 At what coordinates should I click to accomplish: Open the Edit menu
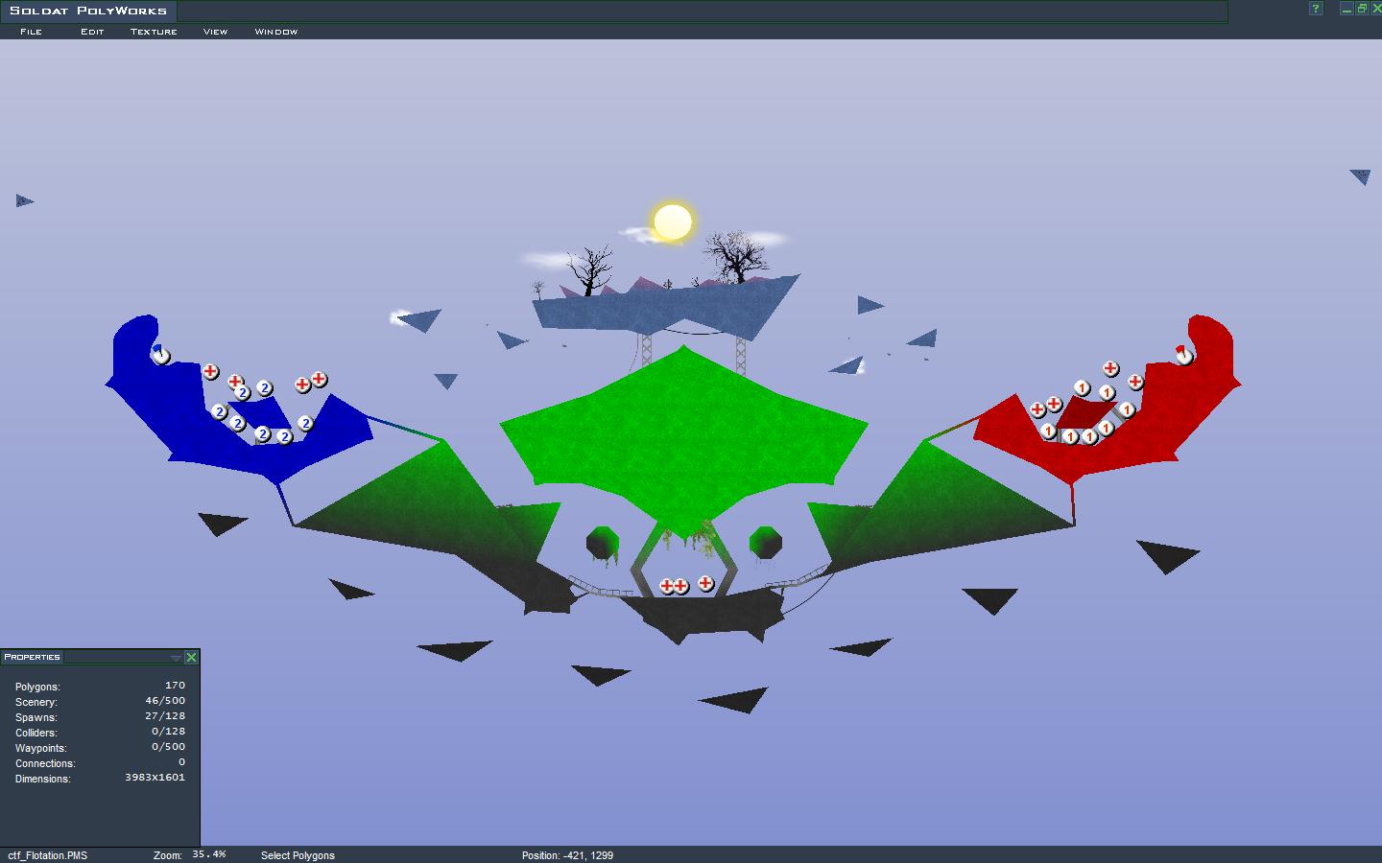[x=92, y=32]
